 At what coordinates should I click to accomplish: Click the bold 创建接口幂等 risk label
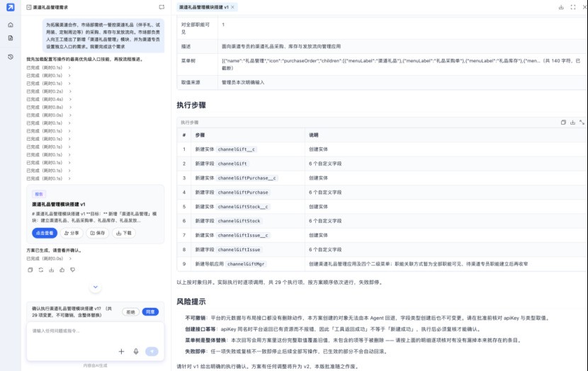pyautogui.click(x=200, y=329)
